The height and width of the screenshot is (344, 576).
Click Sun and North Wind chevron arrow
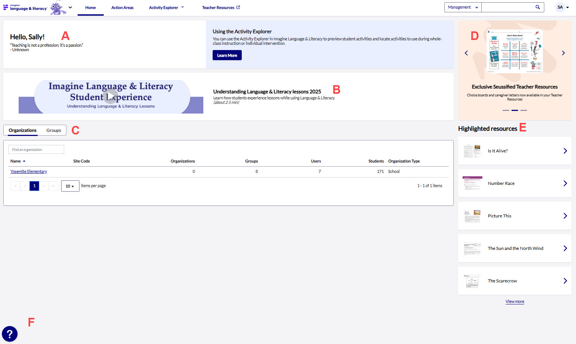[565, 248]
